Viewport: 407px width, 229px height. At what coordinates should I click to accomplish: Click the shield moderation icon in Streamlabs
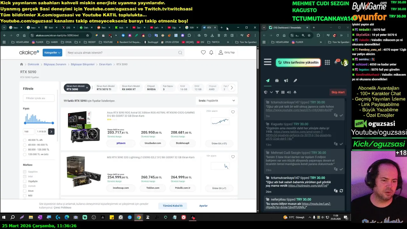(266, 92)
